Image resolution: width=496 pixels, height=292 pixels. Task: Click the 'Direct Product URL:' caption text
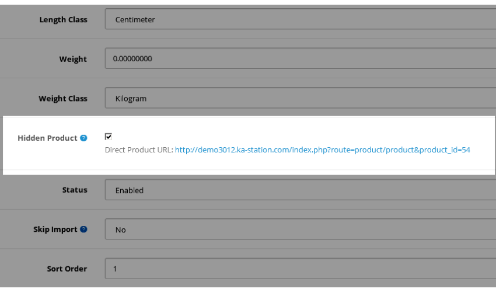click(139, 150)
